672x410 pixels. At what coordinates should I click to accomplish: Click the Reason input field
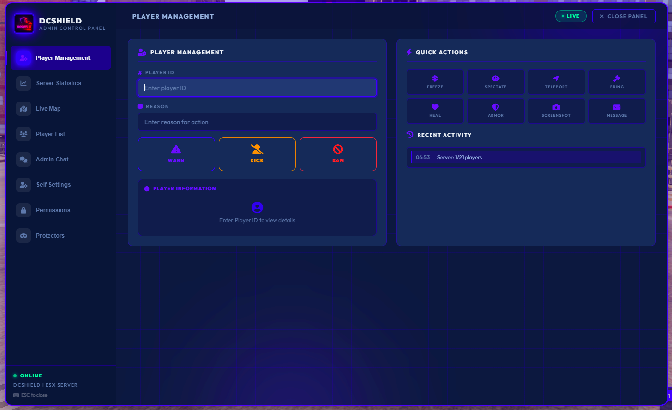(257, 122)
